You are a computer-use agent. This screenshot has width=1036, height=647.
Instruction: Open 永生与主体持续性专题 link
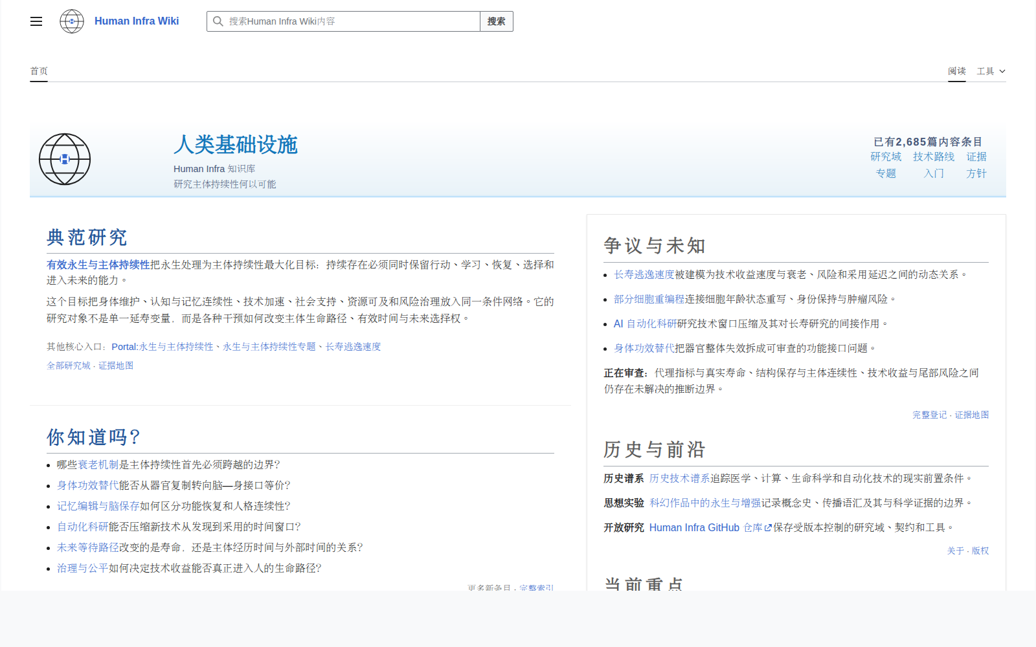(269, 347)
